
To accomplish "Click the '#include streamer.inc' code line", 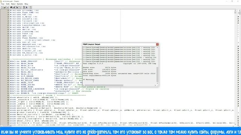I will coord(24,10).
